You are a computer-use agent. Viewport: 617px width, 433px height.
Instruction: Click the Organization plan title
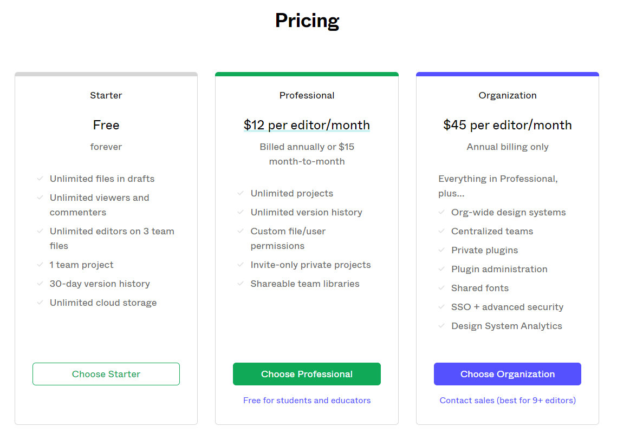coord(508,95)
